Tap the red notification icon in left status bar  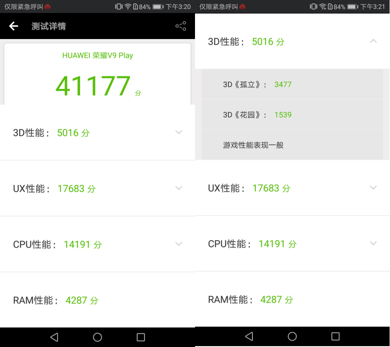coord(48,7)
